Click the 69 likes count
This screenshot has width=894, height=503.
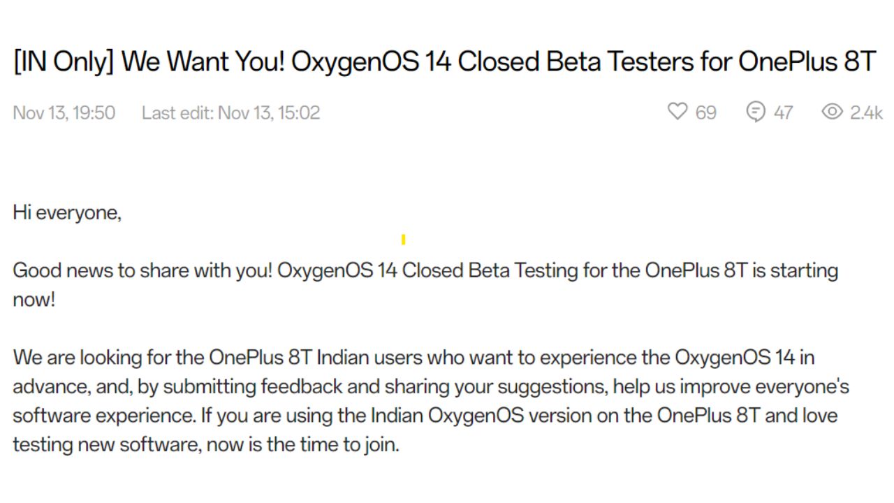[706, 112]
